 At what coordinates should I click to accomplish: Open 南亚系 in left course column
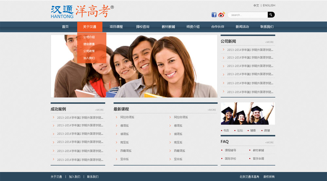click(x=125, y=142)
